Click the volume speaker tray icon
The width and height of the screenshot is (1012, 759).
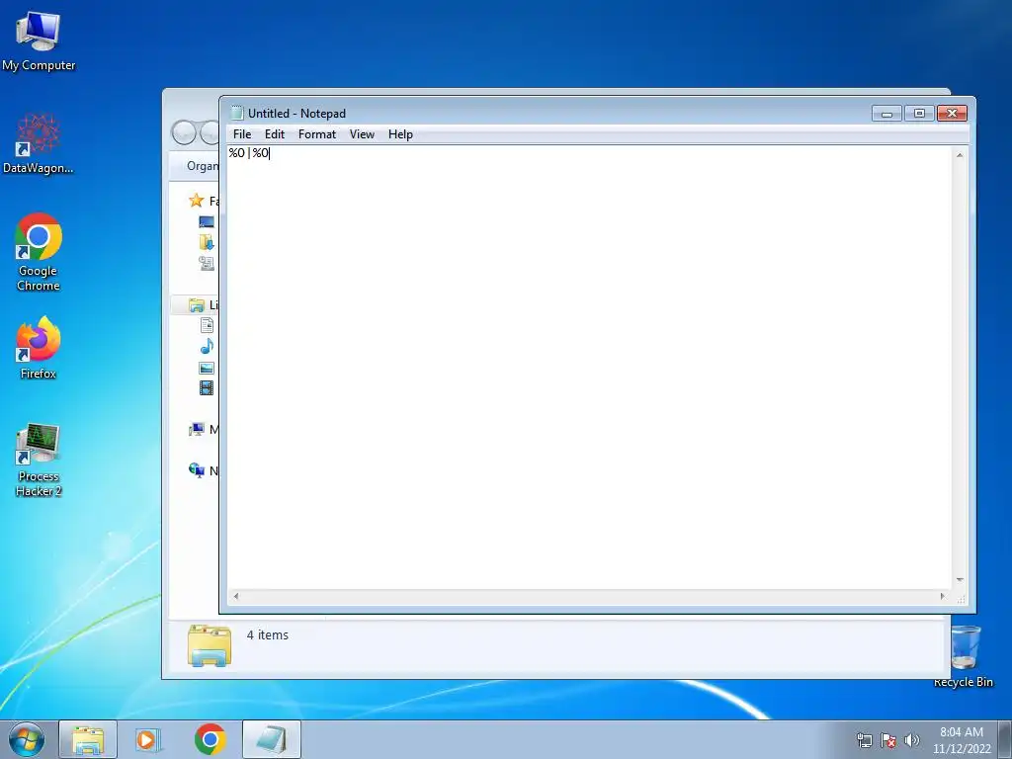point(911,740)
